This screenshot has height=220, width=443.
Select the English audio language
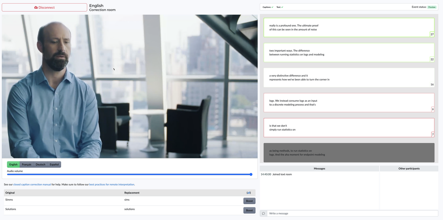coord(13,165)
